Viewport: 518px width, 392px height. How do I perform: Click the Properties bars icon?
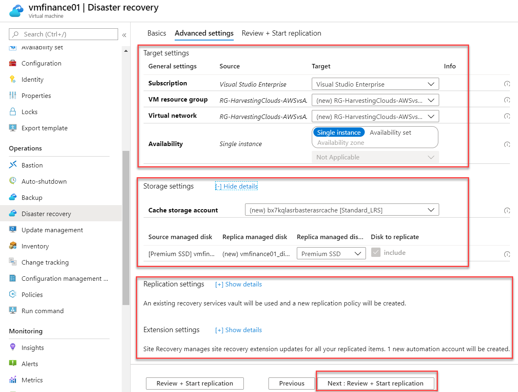click(13, 95)
